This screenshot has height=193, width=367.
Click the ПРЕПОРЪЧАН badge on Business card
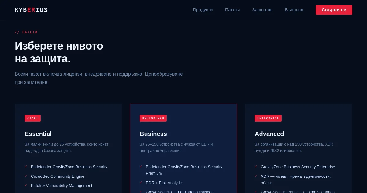click(153, 118)
